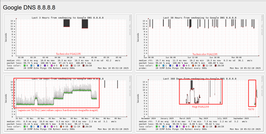Viewport: 266px width, 134px height.
Task: Click the first black outage block near 04:20
Action: tap(66, 23)
